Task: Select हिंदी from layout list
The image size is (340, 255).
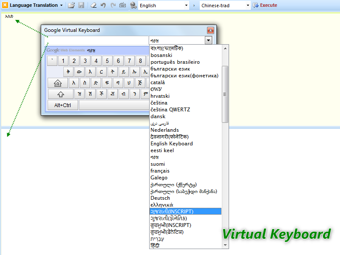Action: [185, 246]
